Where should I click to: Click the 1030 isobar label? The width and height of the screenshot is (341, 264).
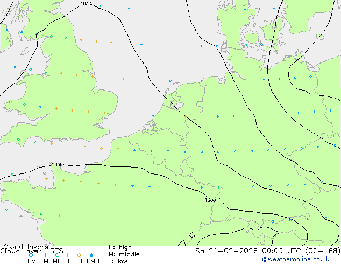coord(86,3)
